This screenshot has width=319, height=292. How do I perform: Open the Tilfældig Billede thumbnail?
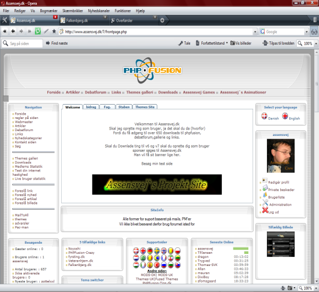coord(281,244)
